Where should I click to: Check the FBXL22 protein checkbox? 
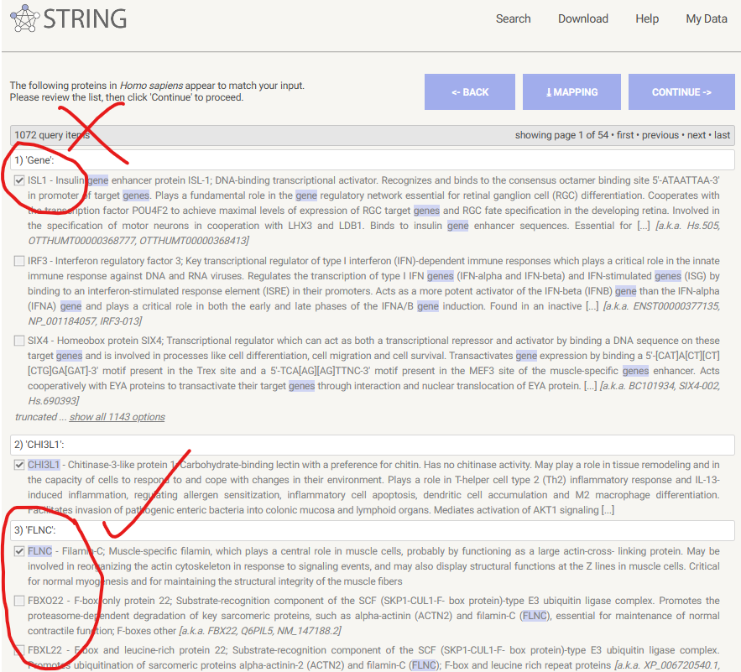tap(19, 650)
